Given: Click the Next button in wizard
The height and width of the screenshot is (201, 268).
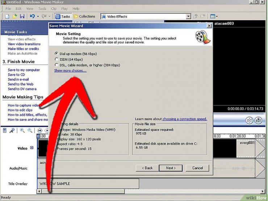Looking at the screenshot, I should click(x=171, y=168).
